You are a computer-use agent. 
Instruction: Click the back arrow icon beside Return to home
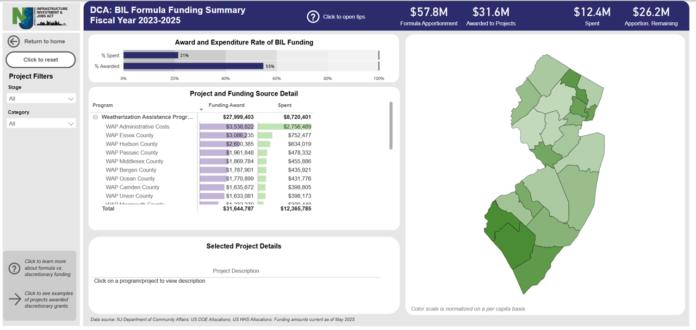[x=14, y=41]
